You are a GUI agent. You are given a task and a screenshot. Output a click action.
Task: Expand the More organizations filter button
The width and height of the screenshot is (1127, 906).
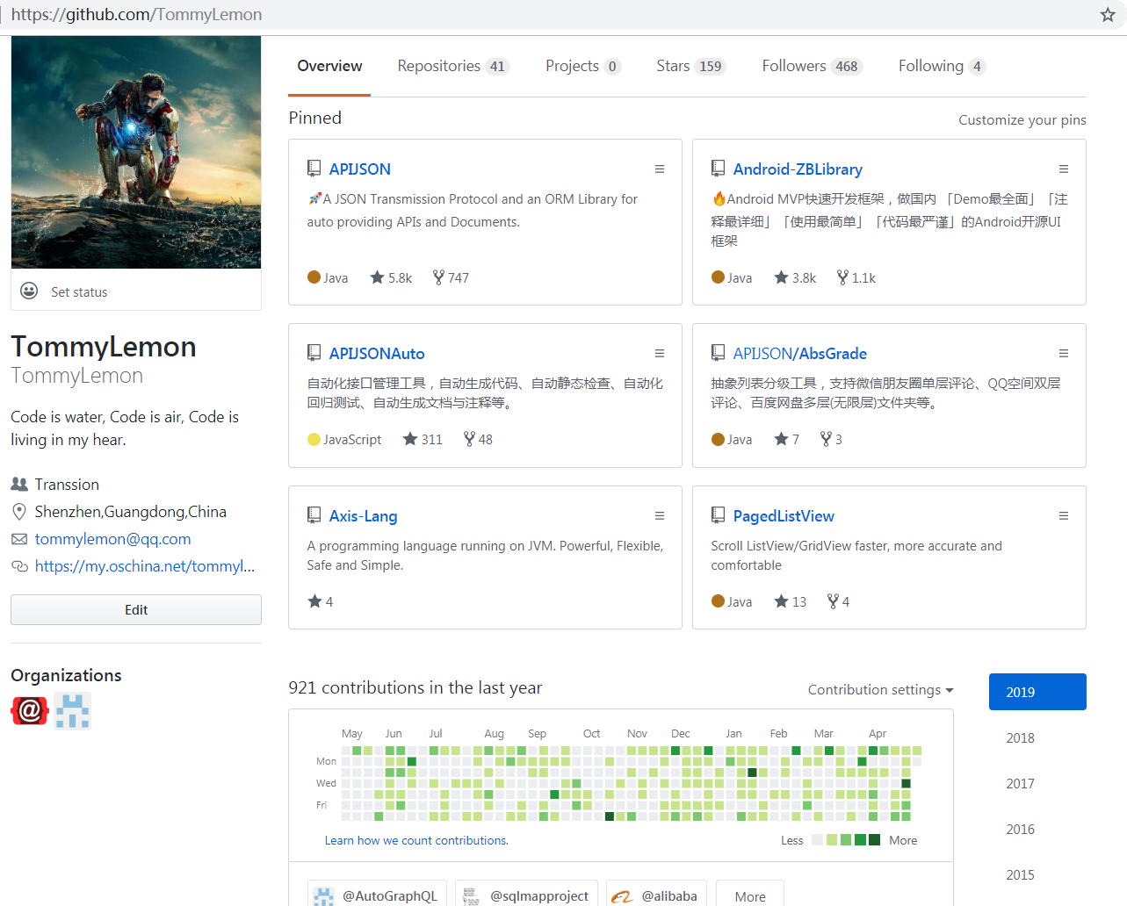click(x=749, y=895)
